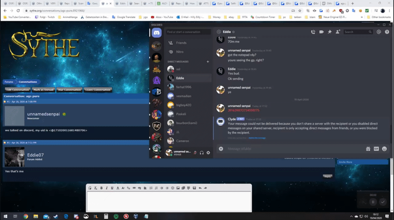Open the Eddie07 profile name

click(35, 155)
